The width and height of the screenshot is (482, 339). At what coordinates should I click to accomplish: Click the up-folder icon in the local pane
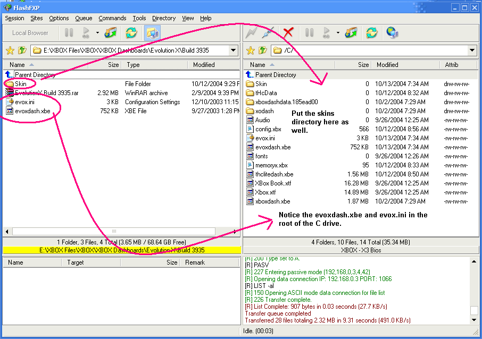(x=22, y=50)
